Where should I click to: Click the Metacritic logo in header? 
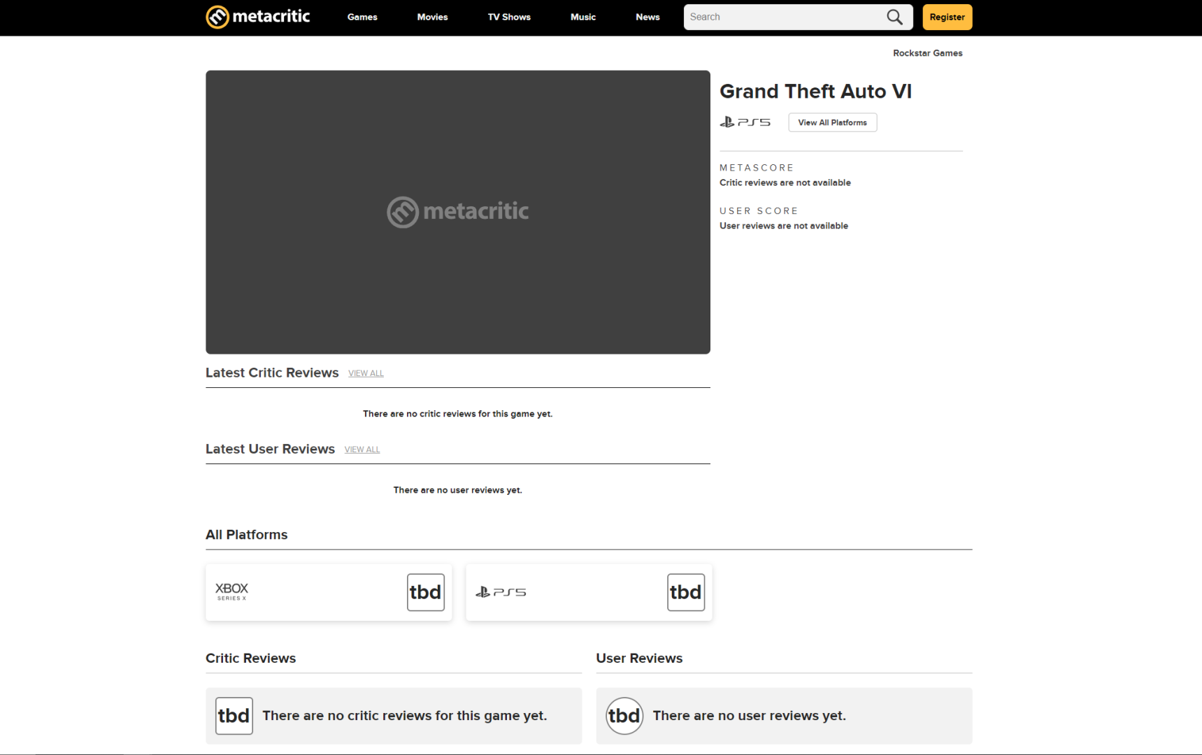point(258,17)
